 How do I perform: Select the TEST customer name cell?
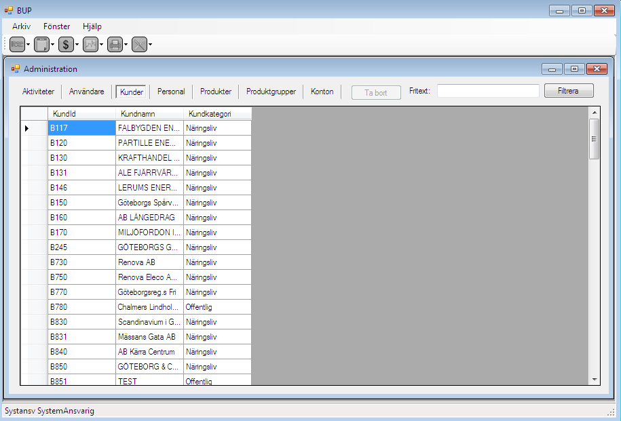click(x=149, y=380)
